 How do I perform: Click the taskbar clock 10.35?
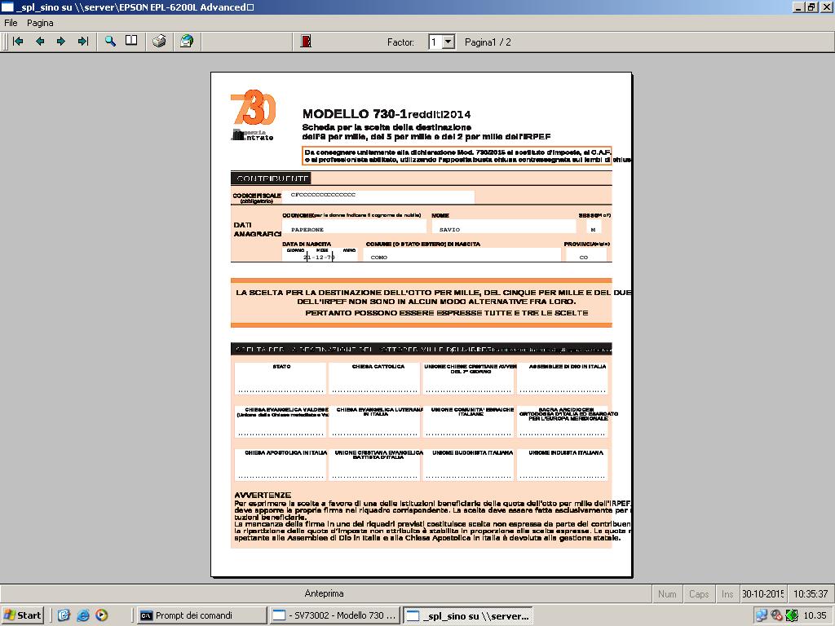[x=815, y=615]
